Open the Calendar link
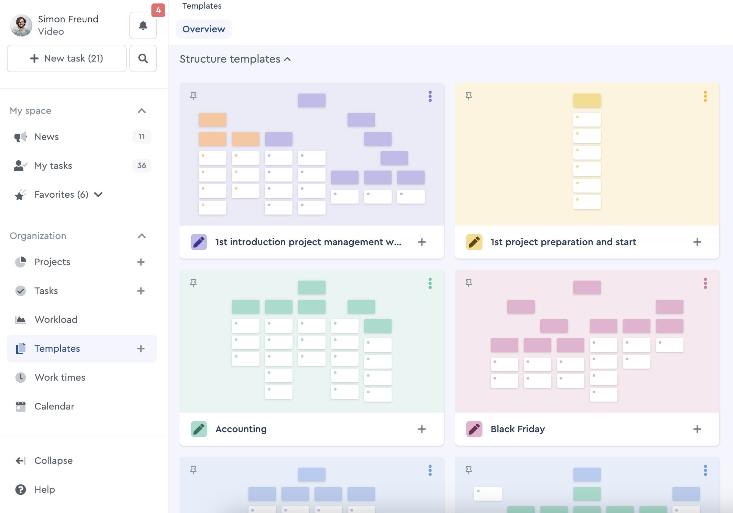This screenshot has height=513, width=733. tap(54, 406)
